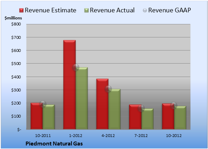Click the '1-2012' x-axis label

pyautogui.click(x=76, y=136)
